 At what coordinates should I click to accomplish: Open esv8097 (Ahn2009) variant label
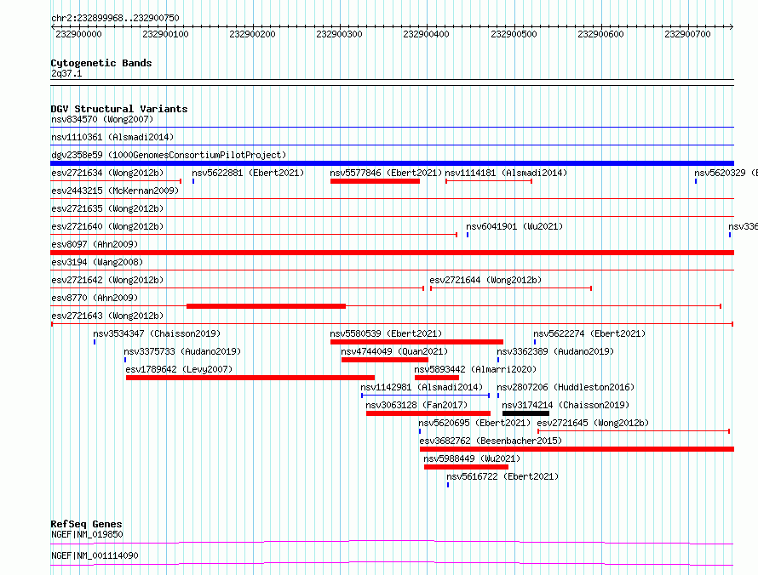[x=95, y=244]
